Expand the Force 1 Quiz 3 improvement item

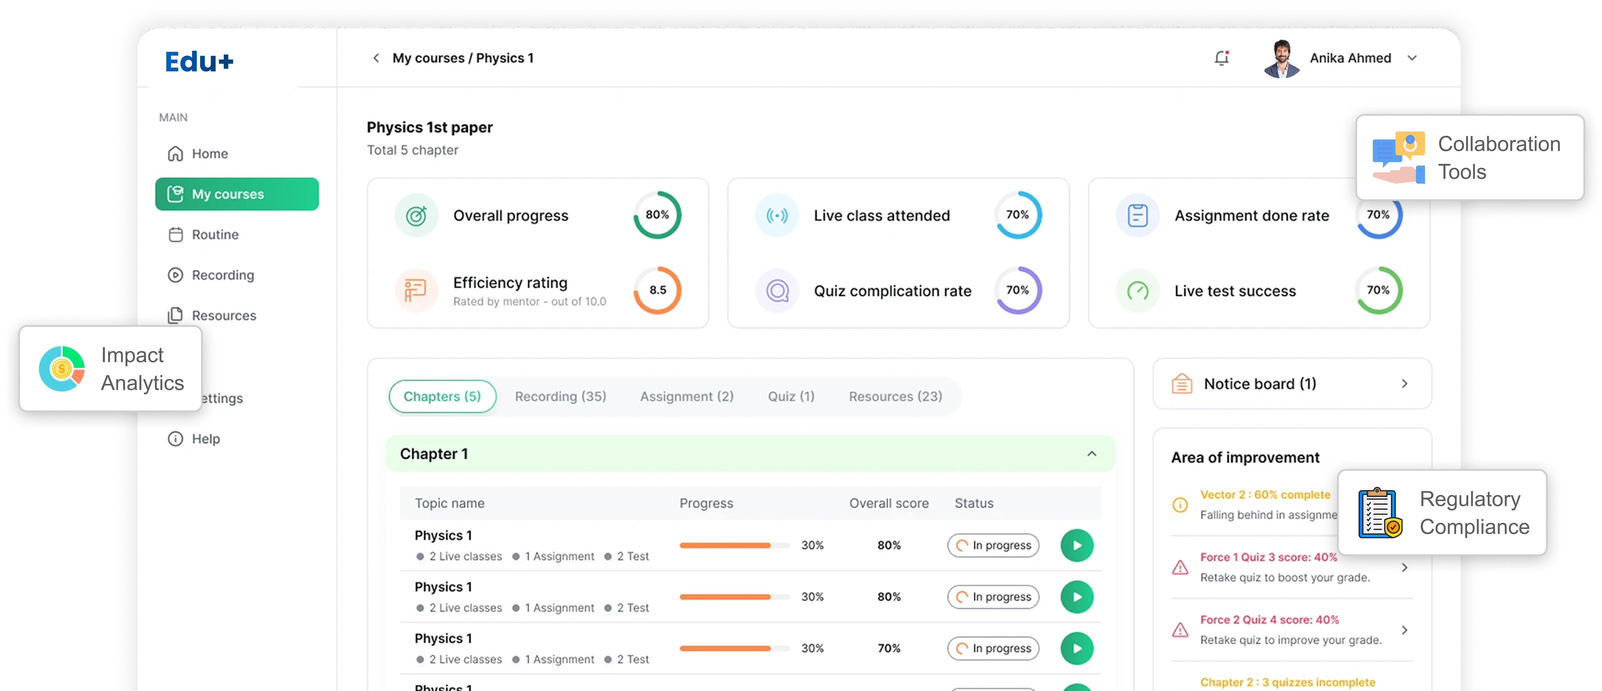pyautogui.click(x=1404, y=567)
